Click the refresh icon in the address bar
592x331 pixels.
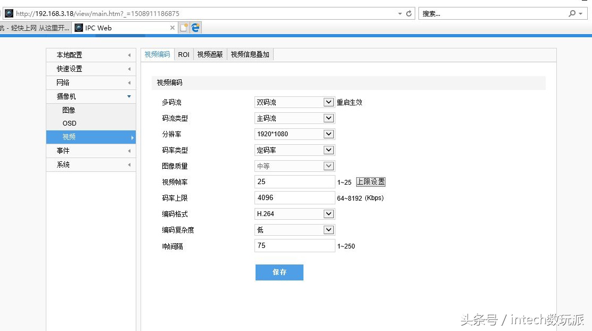(408, 13)
